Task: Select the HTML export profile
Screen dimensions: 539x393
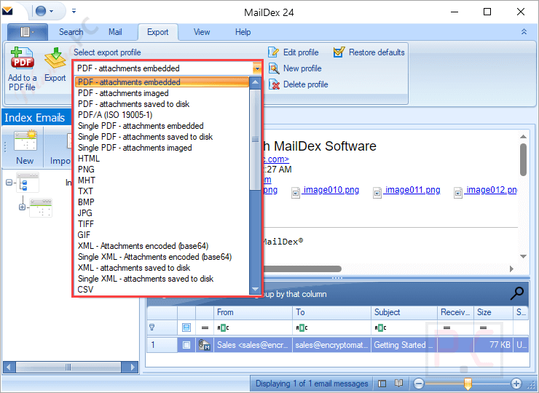Action: [162, 159]
